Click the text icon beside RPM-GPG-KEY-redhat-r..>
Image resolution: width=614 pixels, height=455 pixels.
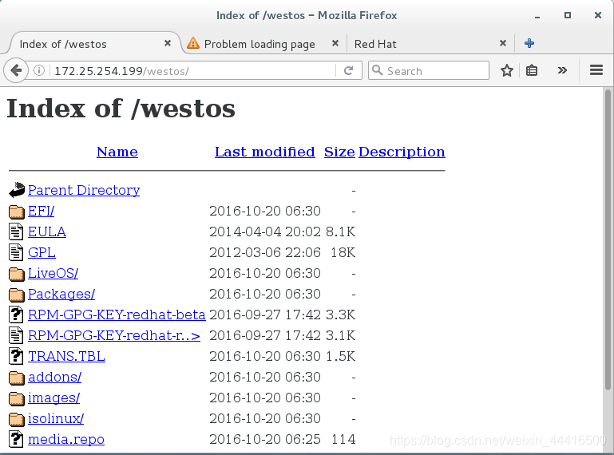point(16,335)
